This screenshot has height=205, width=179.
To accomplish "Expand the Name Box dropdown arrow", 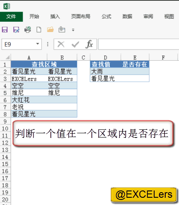I will click(x=38, y=44).
